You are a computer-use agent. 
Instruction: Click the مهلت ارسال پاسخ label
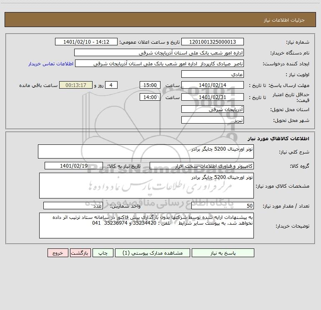tap(289, 85)
